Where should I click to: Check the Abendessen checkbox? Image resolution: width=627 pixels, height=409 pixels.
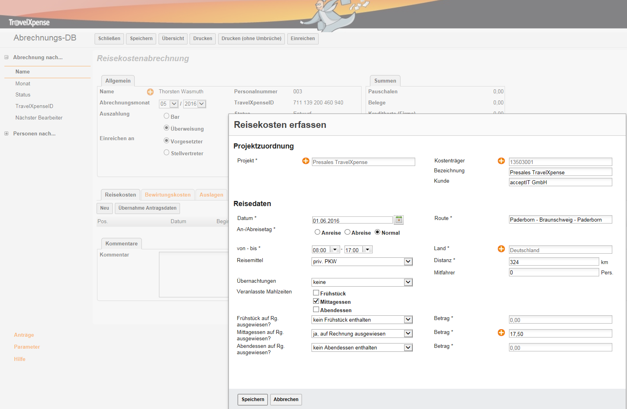(316, 309)
